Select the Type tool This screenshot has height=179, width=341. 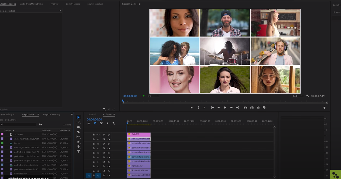(78, 151)
